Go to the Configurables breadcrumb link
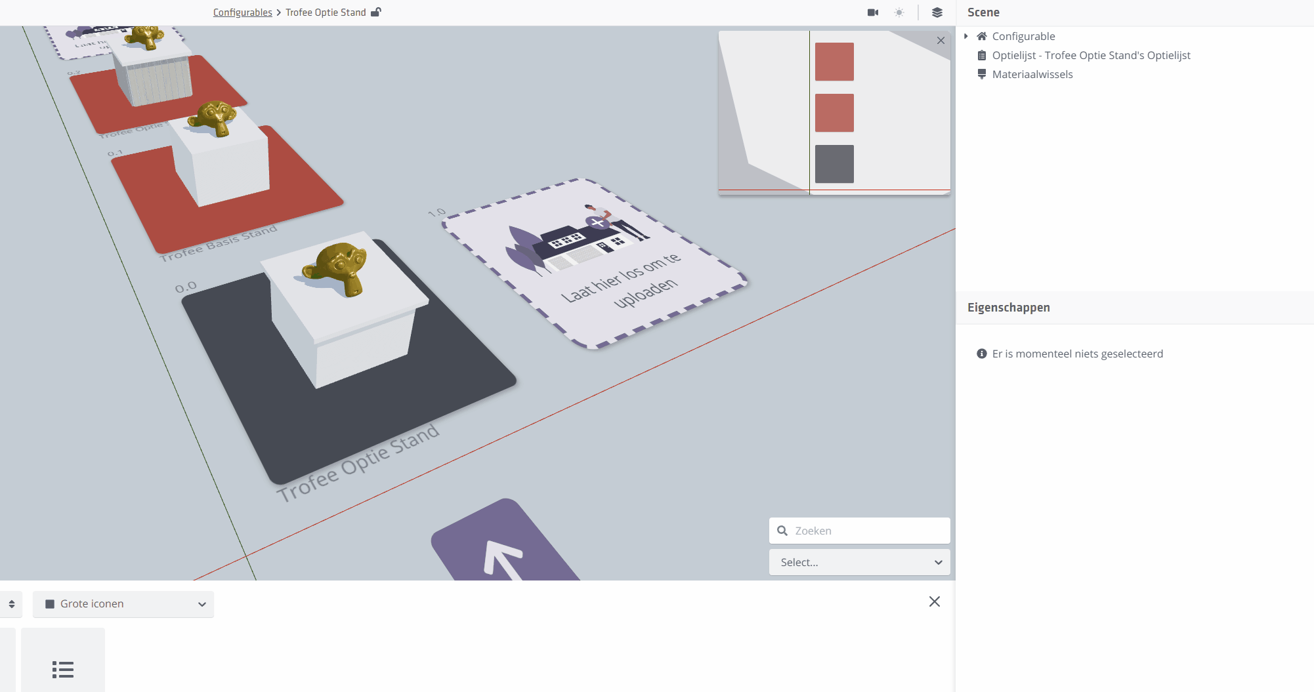1314x692 pixels. click(x=242, y=12)
